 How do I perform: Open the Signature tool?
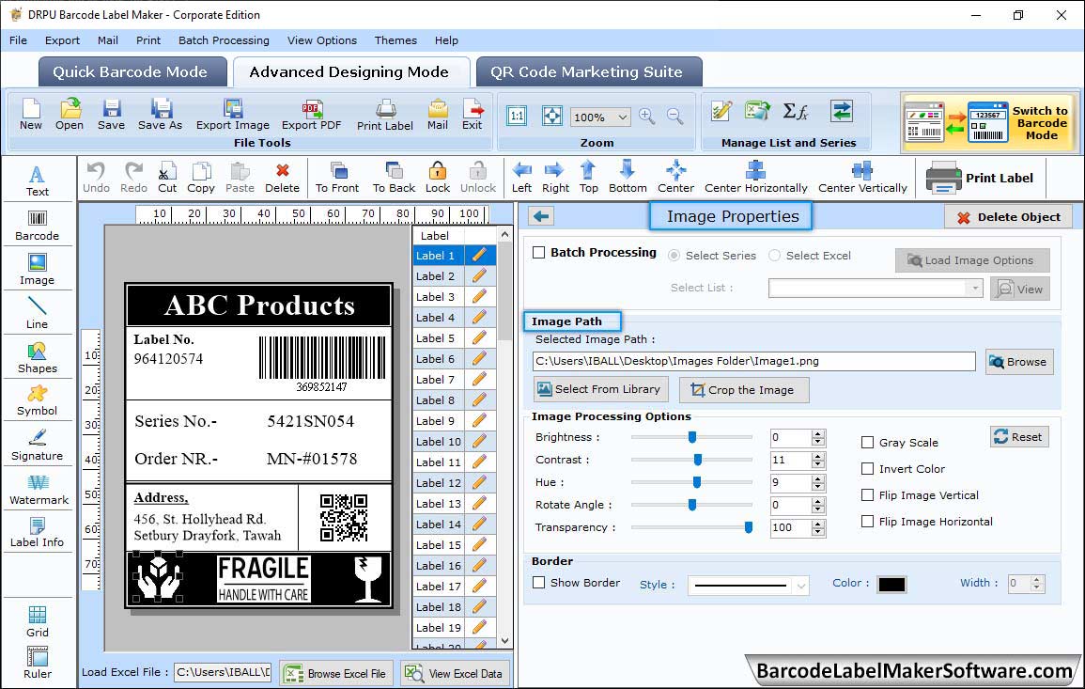(x=38, y=446)
